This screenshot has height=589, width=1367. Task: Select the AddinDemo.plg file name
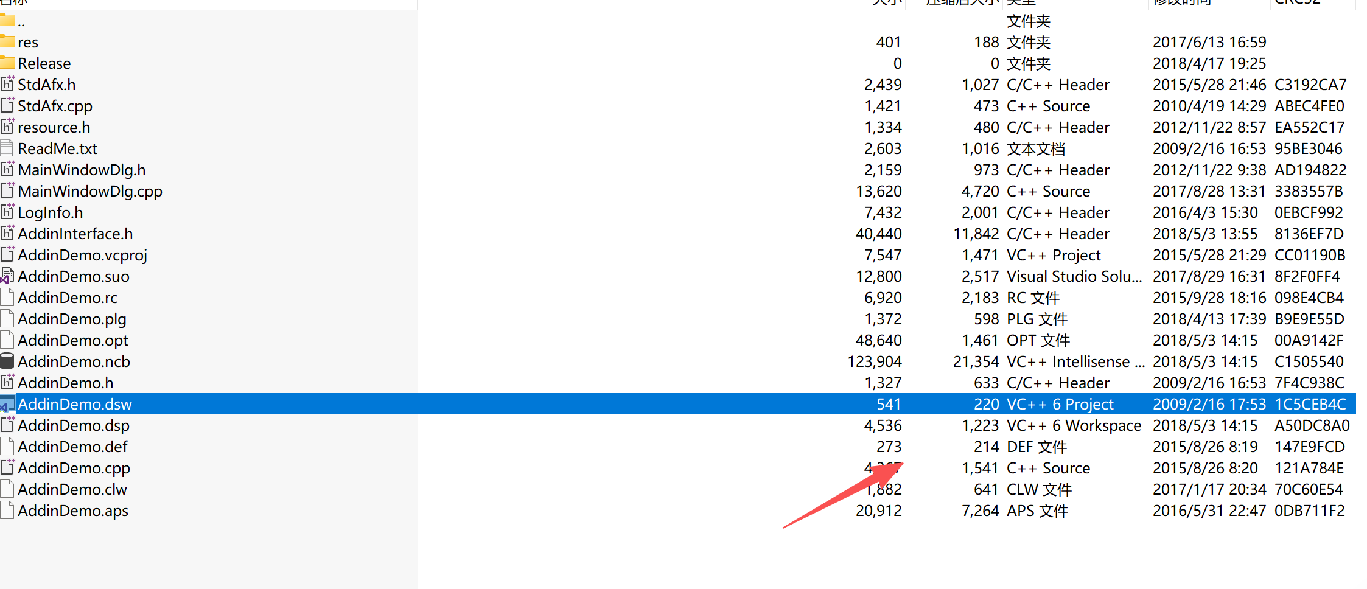pos(72,319)
